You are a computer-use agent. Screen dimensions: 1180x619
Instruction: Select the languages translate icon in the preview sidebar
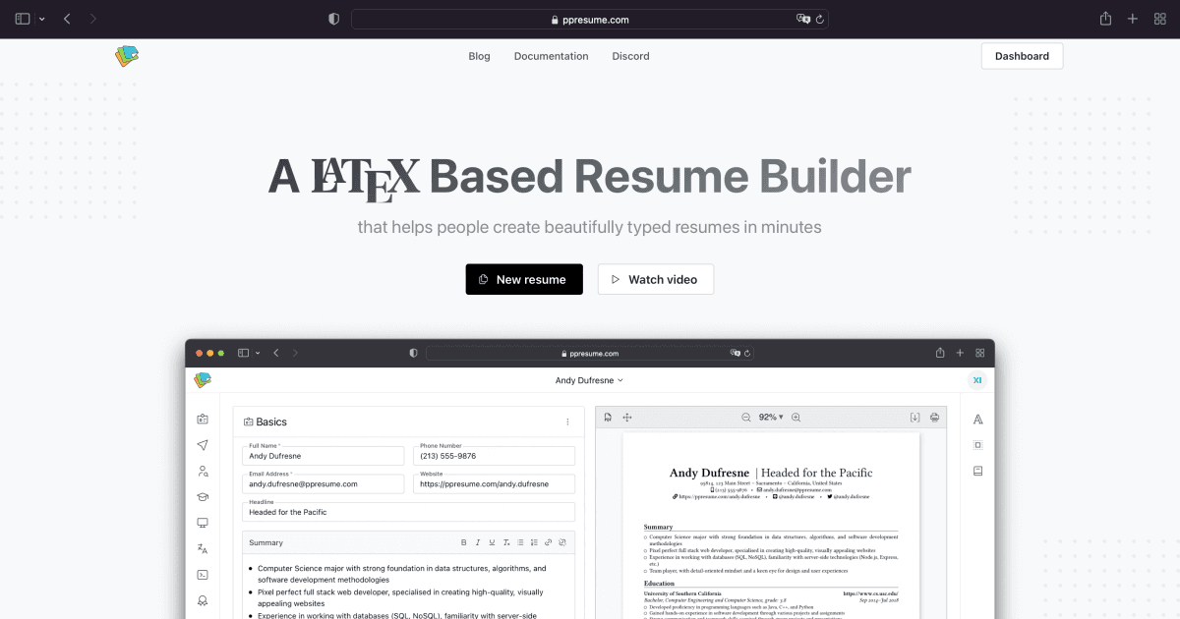(x=203, y=549)
